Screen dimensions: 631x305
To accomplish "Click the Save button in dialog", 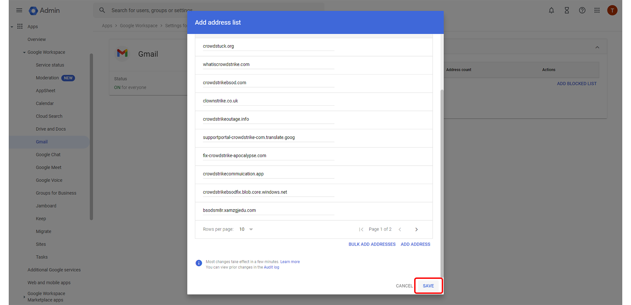I will click(x=428, y=286).
